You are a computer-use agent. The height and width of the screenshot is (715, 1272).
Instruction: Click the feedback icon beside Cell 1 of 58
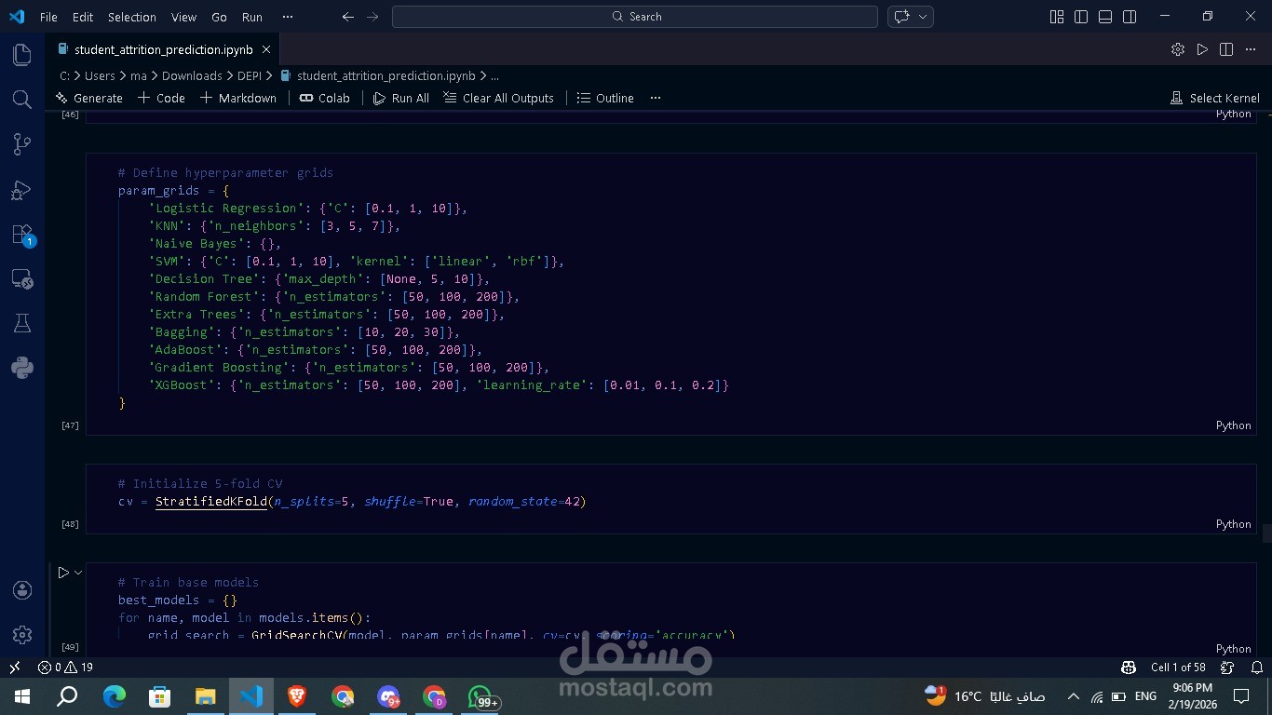(1227, 668)
